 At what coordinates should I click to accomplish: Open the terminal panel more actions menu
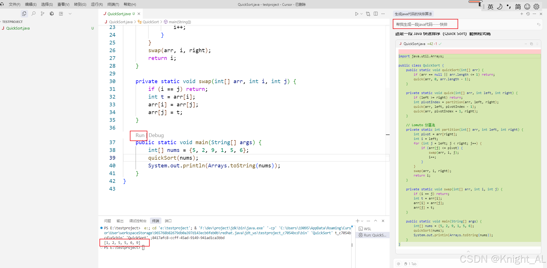coord(368,221)
